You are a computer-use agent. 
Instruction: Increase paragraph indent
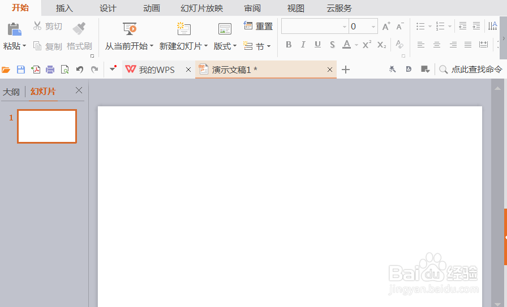click(x=476, y=26)
